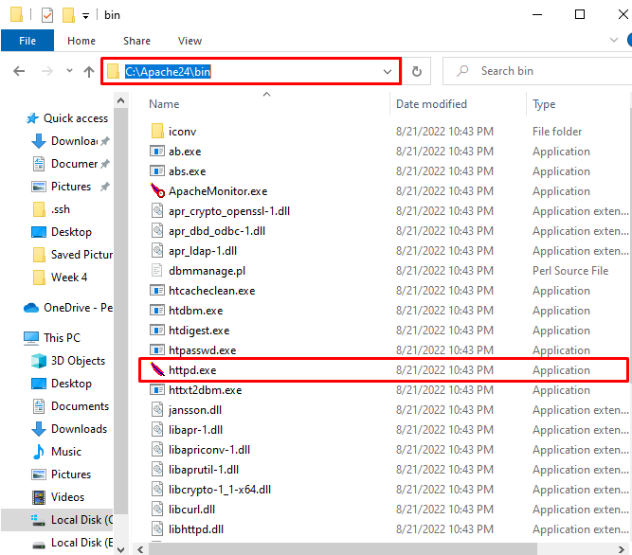Open the recent locations dropdown arrow
This screenshot has height=555, width=632.
pyautogui.click(x=69, y=71)
